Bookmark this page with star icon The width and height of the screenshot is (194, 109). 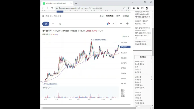pyautogui.click(x=129, y=8)
